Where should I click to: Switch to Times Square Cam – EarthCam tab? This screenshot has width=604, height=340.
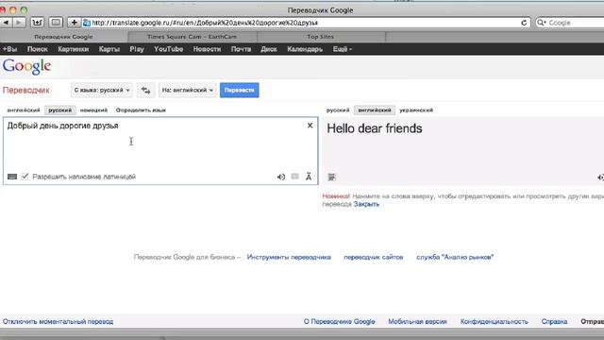(x=192, y=37)
